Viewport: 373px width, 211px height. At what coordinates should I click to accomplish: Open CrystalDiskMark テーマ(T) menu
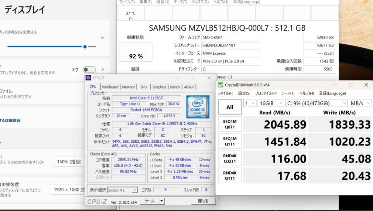(288, 93)
